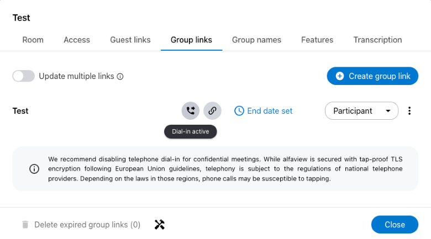Click the Close button
Screen dimensions: 431x239
(395, 225)
